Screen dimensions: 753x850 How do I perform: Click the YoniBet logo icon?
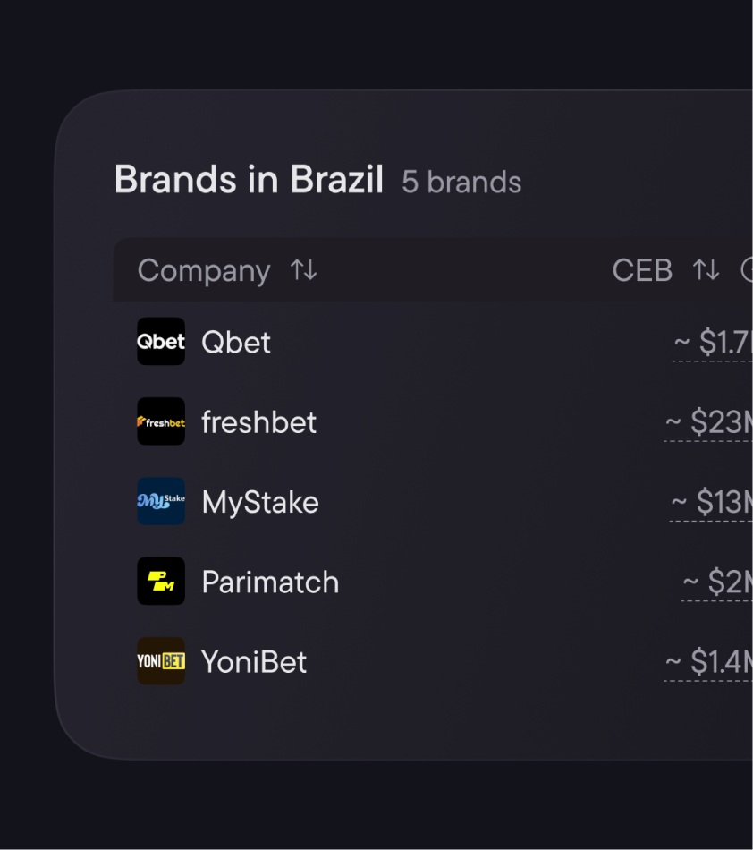(x=161, y=661)
